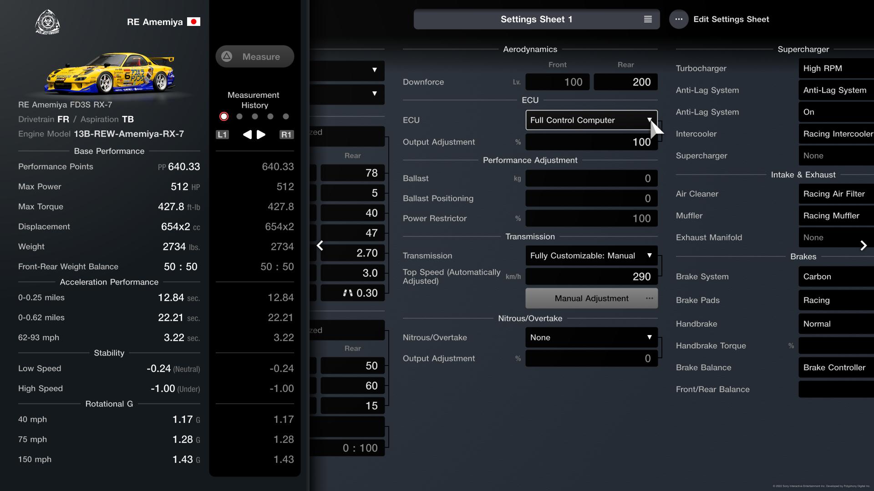Open the Settings Sheet 1 selector
The width and height of the screenshot is (874, 491).
pyautogui.click(x=537, y=19)
